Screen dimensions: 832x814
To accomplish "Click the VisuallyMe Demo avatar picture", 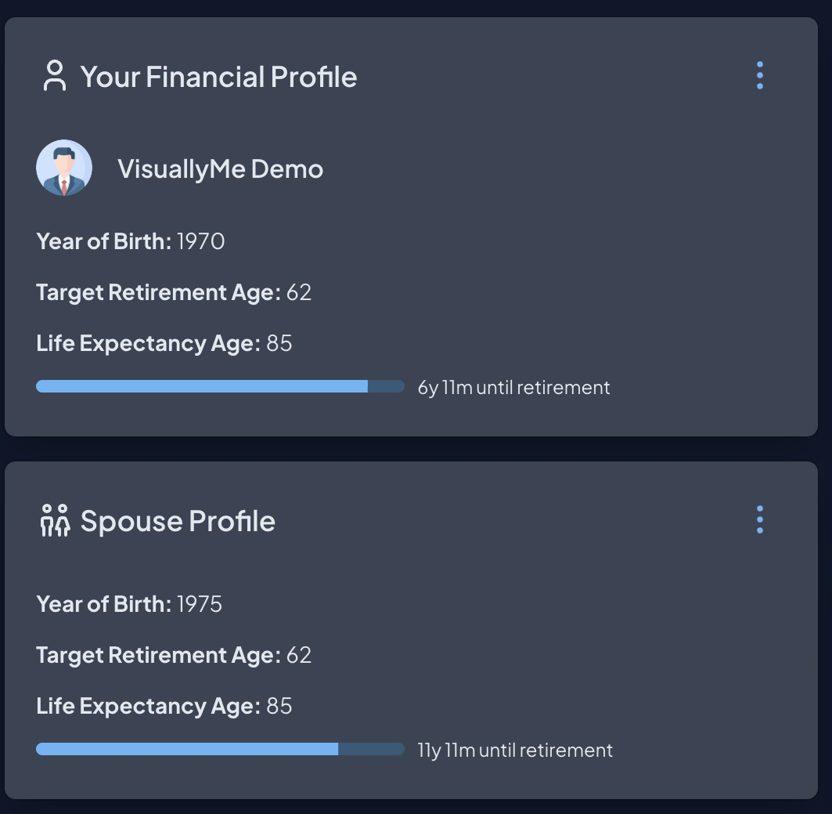I will pos(63,167).
